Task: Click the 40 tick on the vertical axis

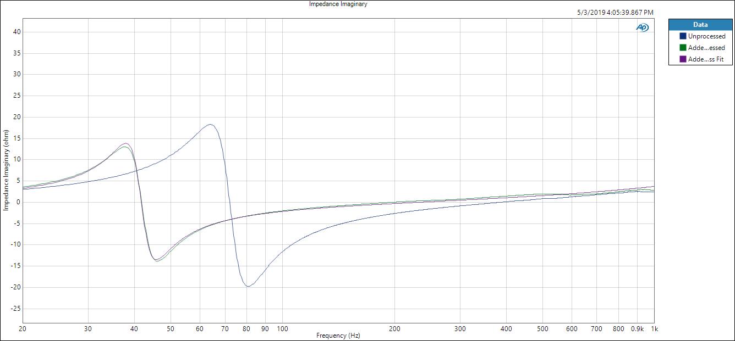Action: pyautogui.click(x=17, y=32)
